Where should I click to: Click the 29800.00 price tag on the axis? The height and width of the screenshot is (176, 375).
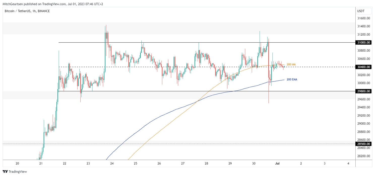pyautogui.click(x=364, y=91)
